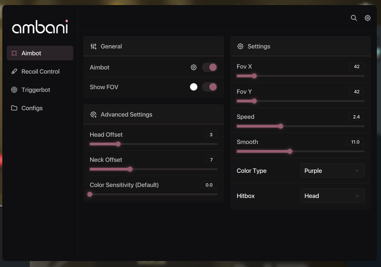Open the top-right settings gear
The height and width of the screenshot is (267, 381).
click(x=368, y=18)
